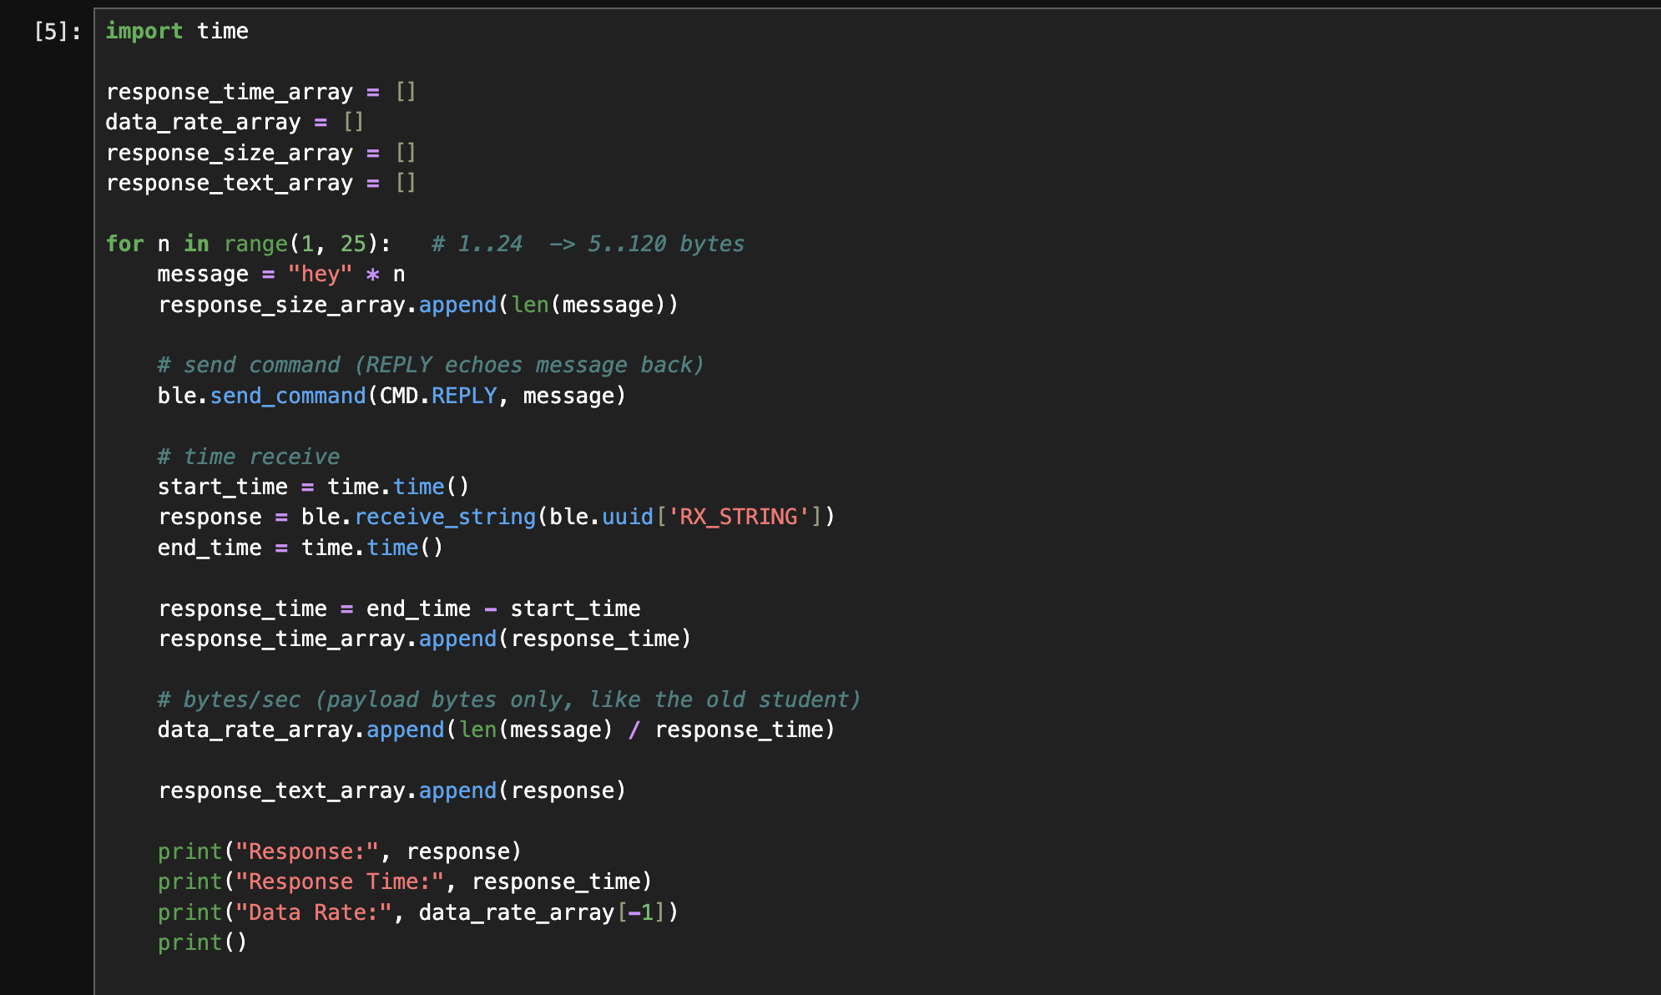
Task: Click the start_time assignment line
Action: pyautogui.click(x=313, y=487)
